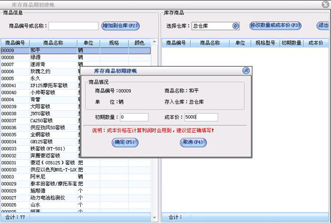
Task: Click 修改数量或成本价(F3) button
Action: tap(275, 25)
